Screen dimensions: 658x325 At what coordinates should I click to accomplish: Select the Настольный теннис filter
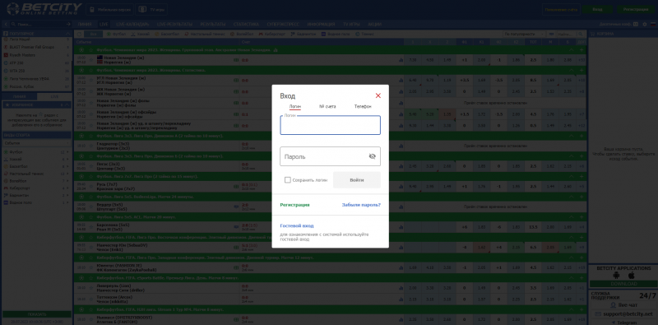pos(204,34)
